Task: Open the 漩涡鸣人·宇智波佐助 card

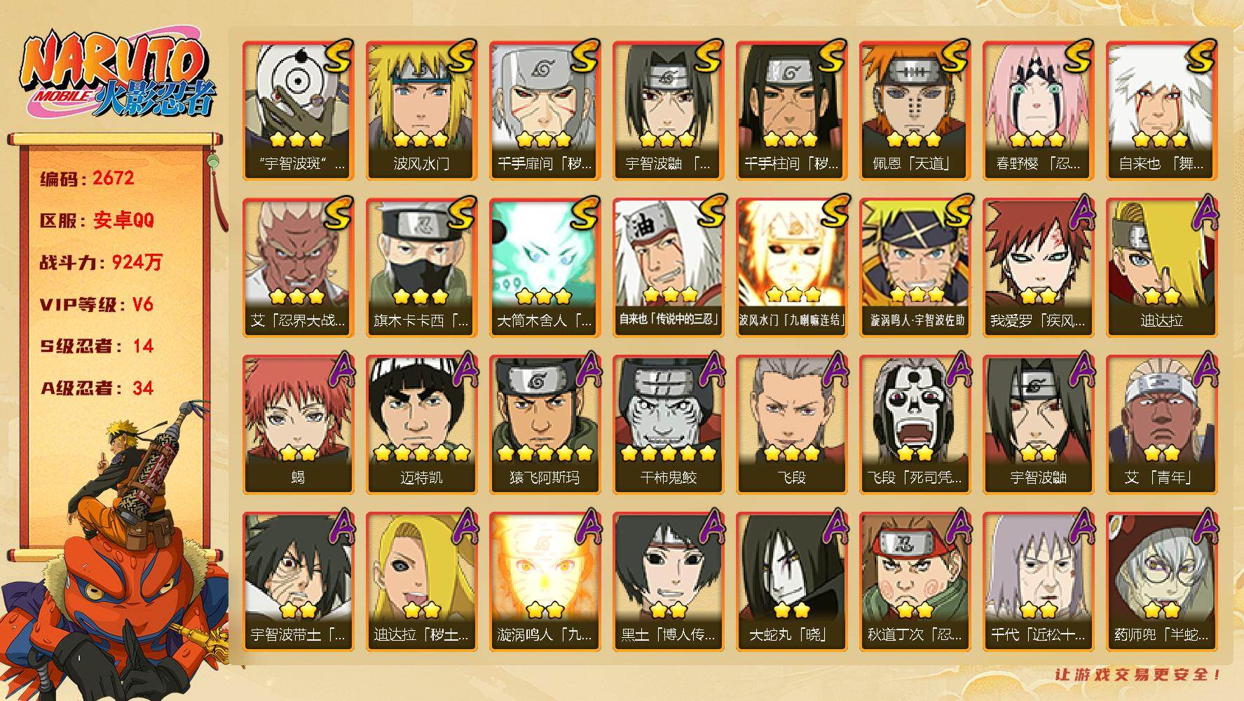Action: point(915,267)
